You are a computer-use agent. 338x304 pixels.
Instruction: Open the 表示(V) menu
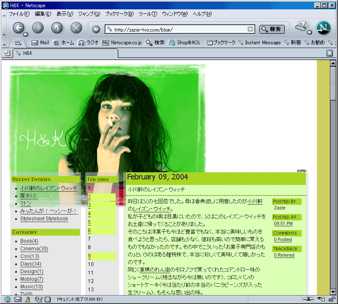click(65, 14)
